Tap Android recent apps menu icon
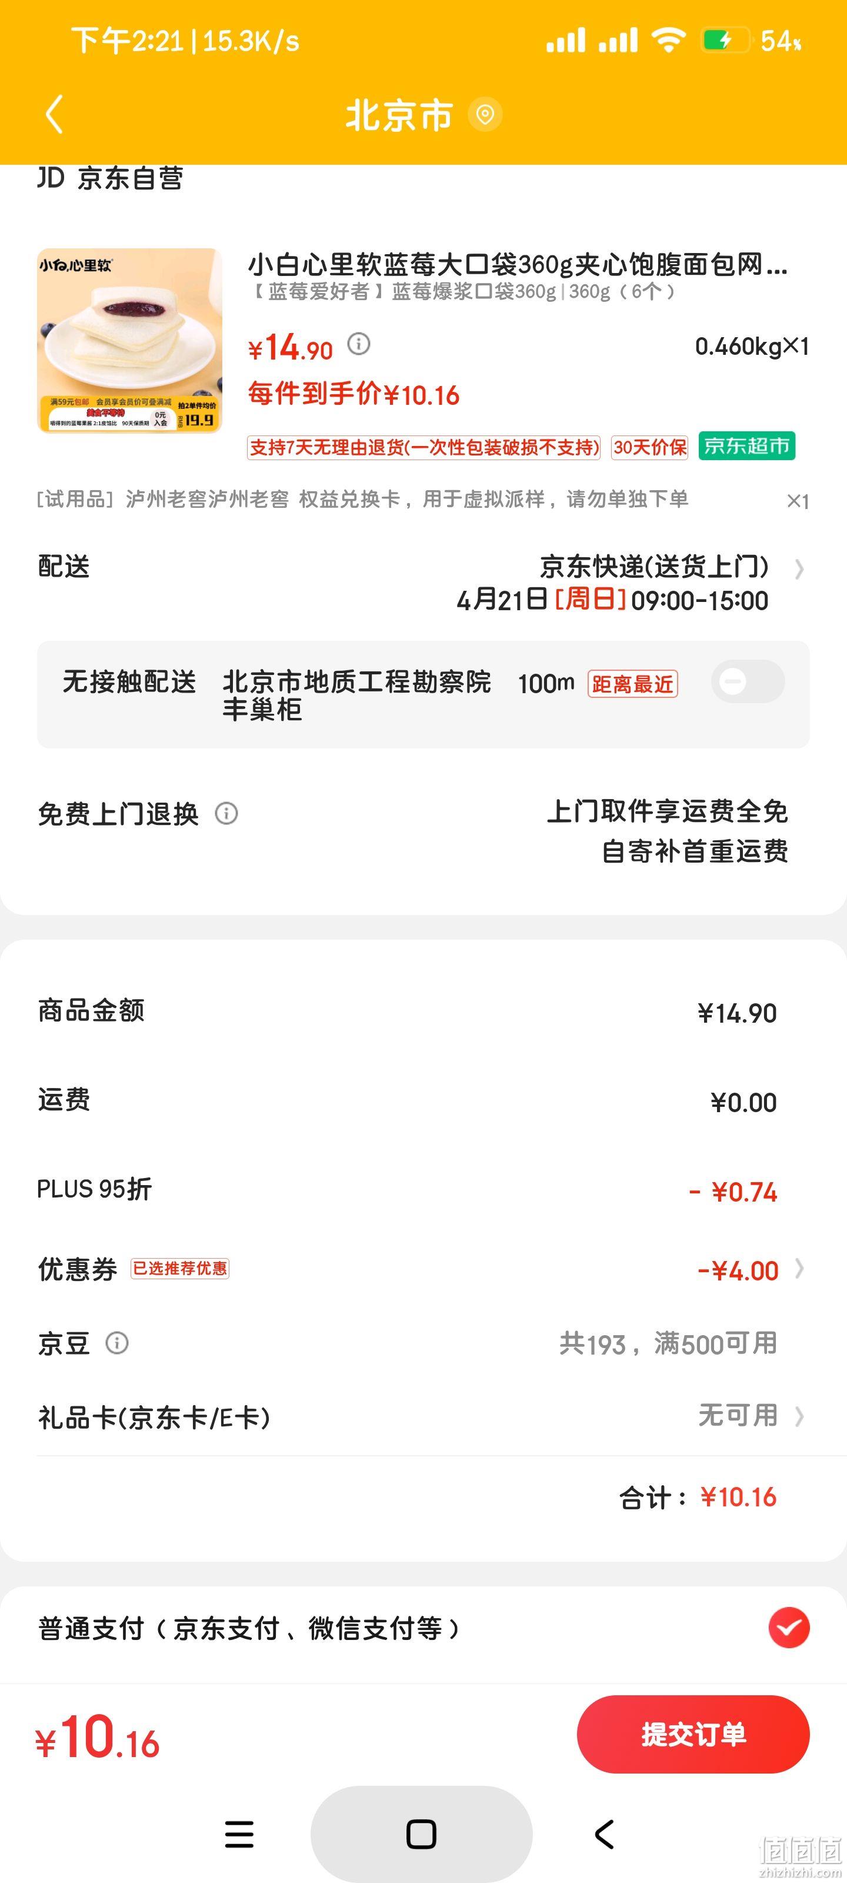The image size is (847, 1883). 239,1834
